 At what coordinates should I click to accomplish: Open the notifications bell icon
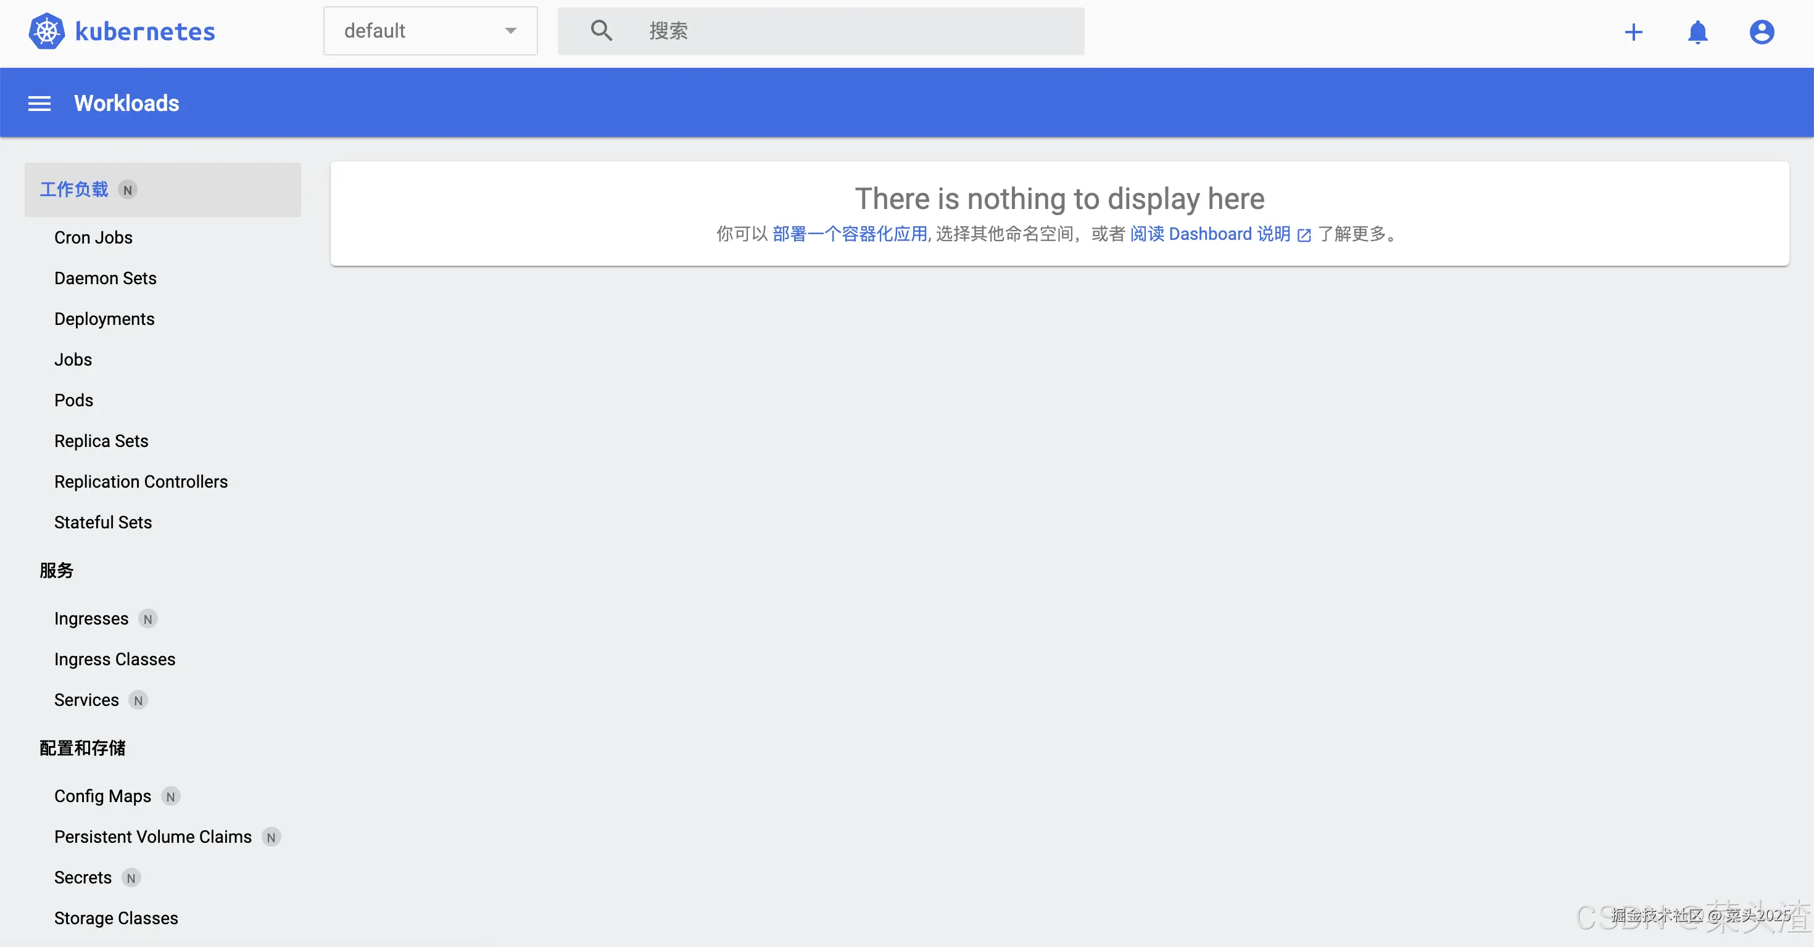point(1698,32)
